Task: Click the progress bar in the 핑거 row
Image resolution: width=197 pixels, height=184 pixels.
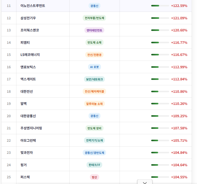Action: [160, 165]
